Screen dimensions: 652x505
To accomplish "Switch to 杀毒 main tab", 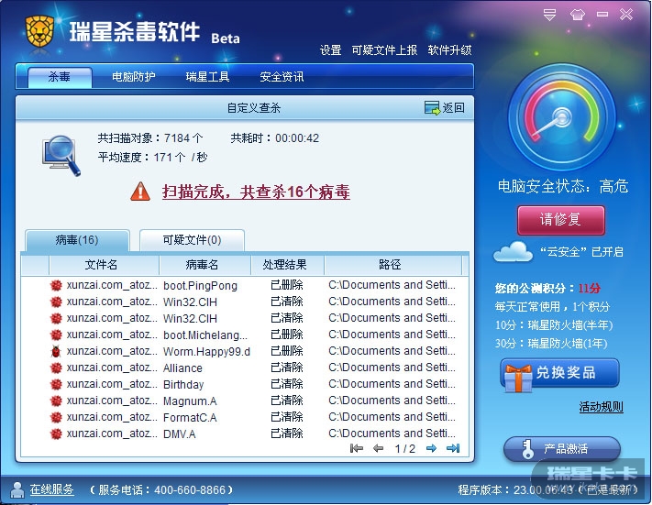I will point(60,77).
